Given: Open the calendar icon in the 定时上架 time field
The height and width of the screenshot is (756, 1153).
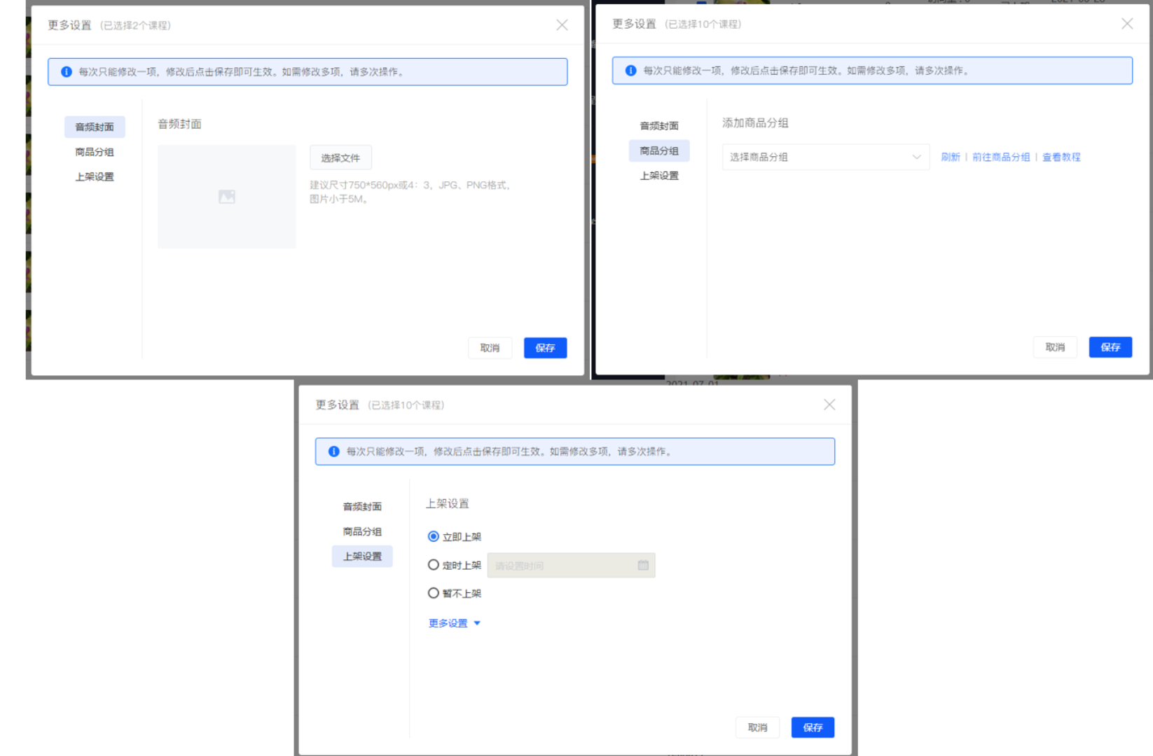Looking at the screenshot, I should (643, 565).
